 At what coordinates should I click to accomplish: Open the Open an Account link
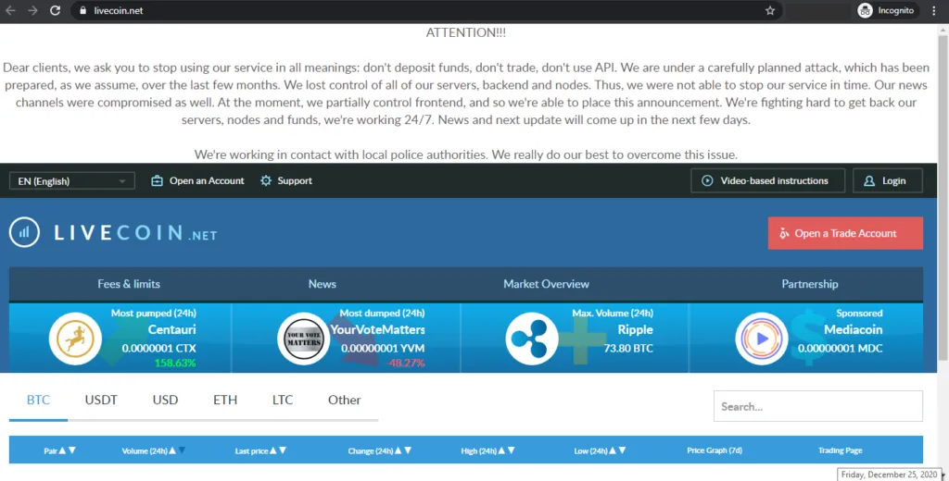(207, 180)
